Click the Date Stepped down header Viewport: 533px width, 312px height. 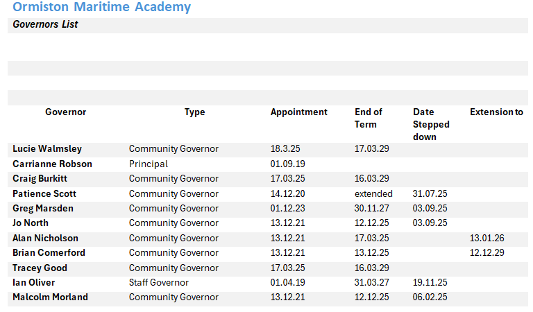point(431,124)
